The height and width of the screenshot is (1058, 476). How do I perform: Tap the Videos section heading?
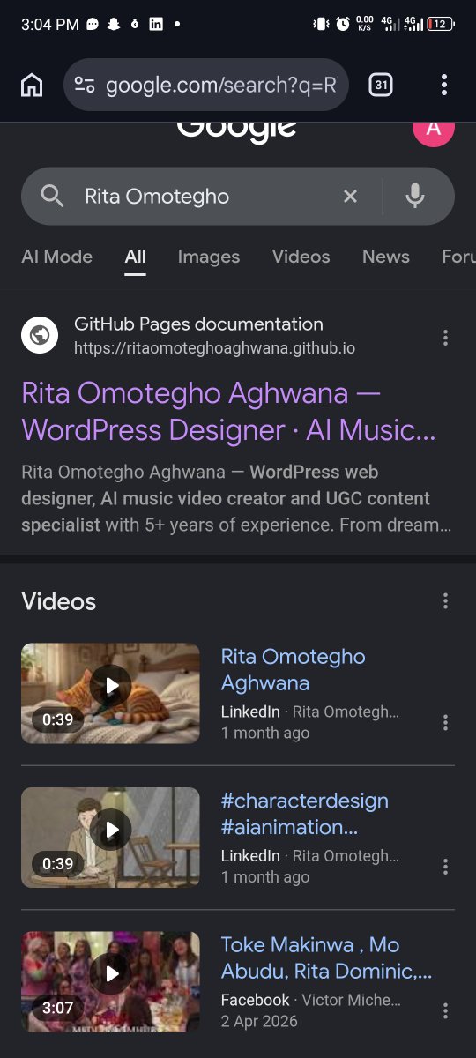click(x=58, y=601)
